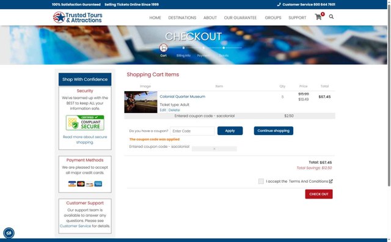Click the struck-through $15.99 price
This screenshot has width=391, height=242.
coord(304,94)
